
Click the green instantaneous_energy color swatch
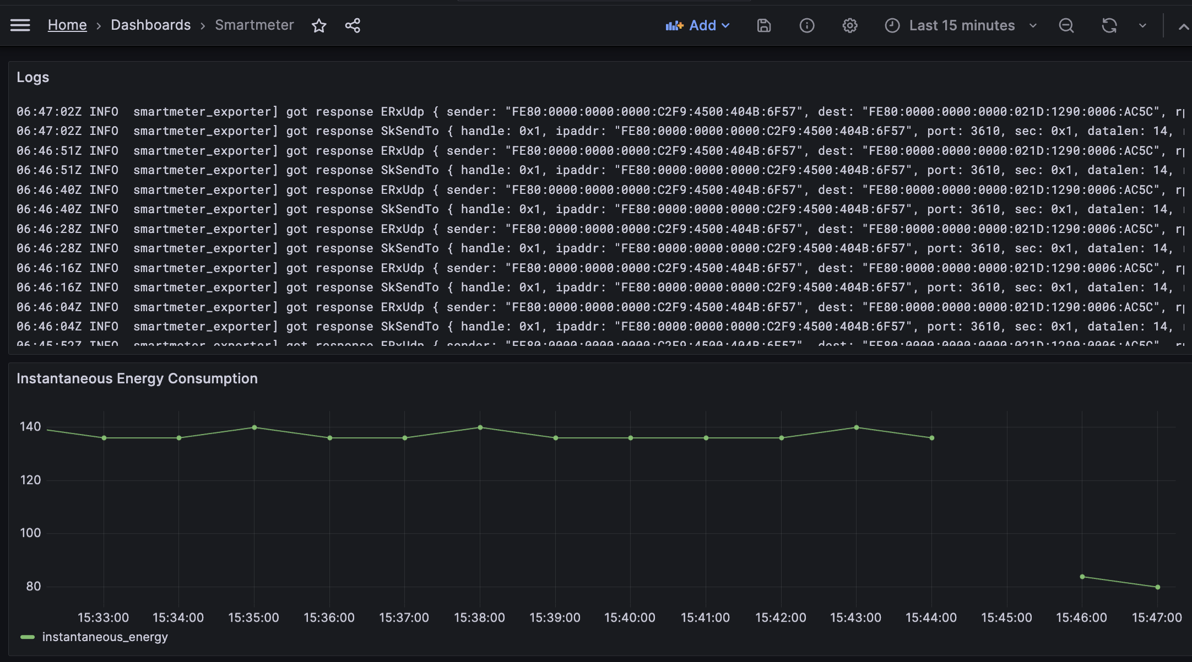28,637
